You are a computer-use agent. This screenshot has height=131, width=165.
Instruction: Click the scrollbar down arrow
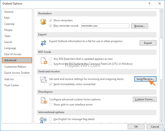pyautogui.click(x=161, y=121)
